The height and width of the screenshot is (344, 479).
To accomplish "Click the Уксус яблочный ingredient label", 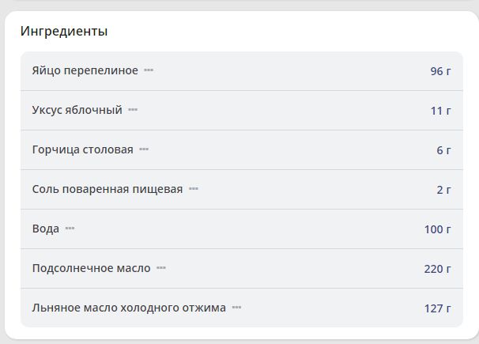I will pos(77,110).
